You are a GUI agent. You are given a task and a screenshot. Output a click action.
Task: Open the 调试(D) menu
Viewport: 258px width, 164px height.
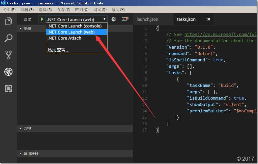click(100, 10)
